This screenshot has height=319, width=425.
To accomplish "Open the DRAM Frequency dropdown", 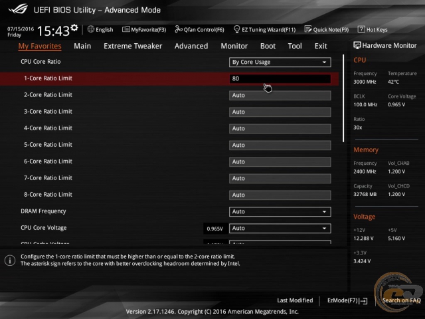I will point(280,211).
